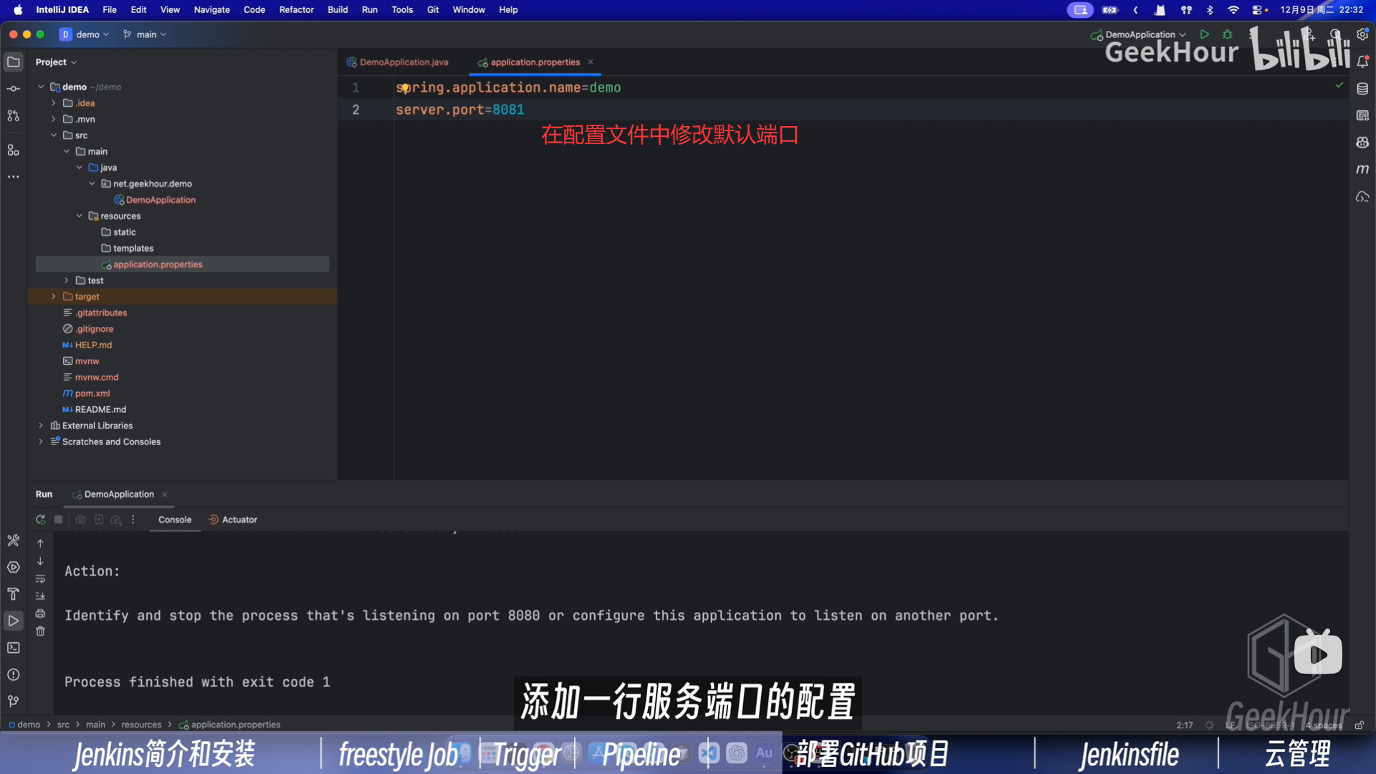The width and height of the screenshot is (1376, 774).
Task: Click the Debug DemoApplication bug icon
Action: (1228, 34)
